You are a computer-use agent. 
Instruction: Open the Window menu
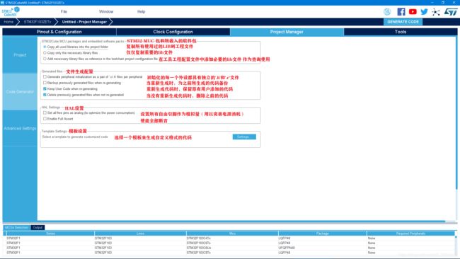tap(106, 11)
